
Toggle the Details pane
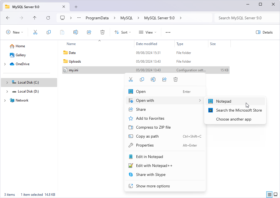tap(264, 32)
